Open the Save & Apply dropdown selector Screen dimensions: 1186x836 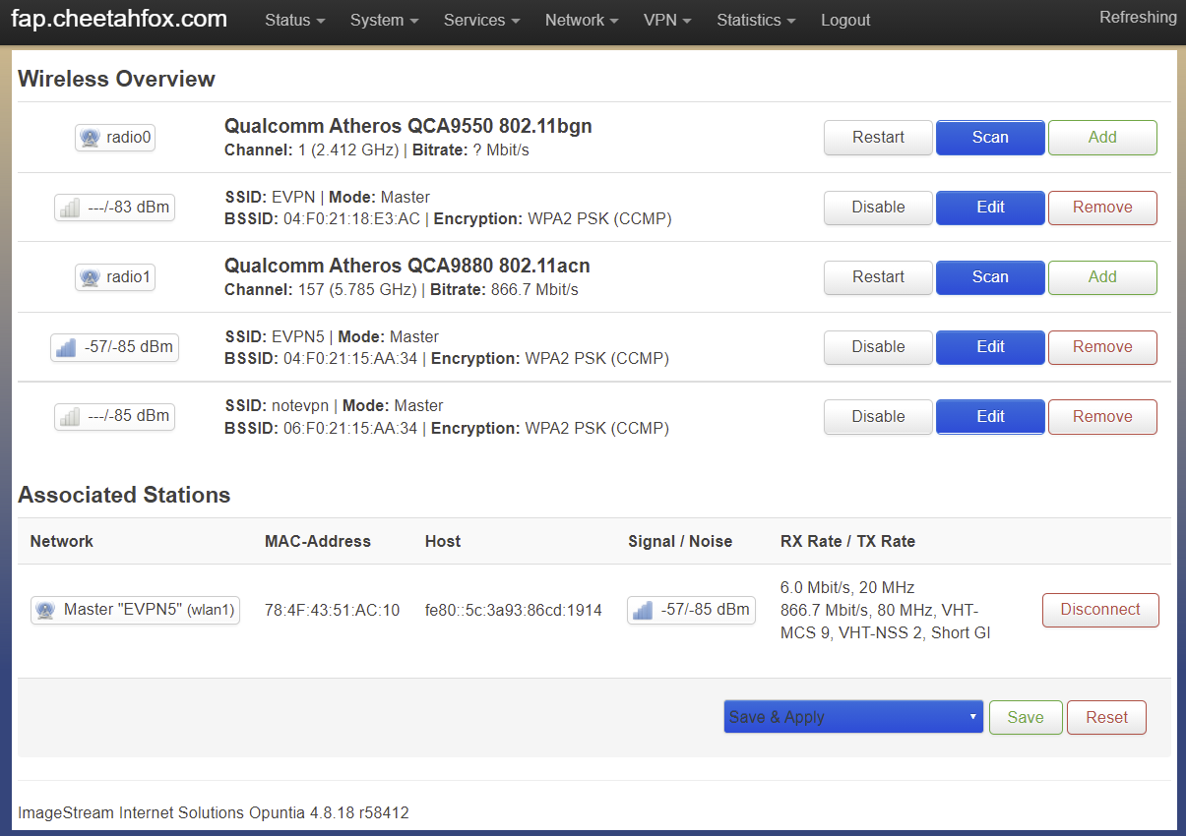coord(853,717)
